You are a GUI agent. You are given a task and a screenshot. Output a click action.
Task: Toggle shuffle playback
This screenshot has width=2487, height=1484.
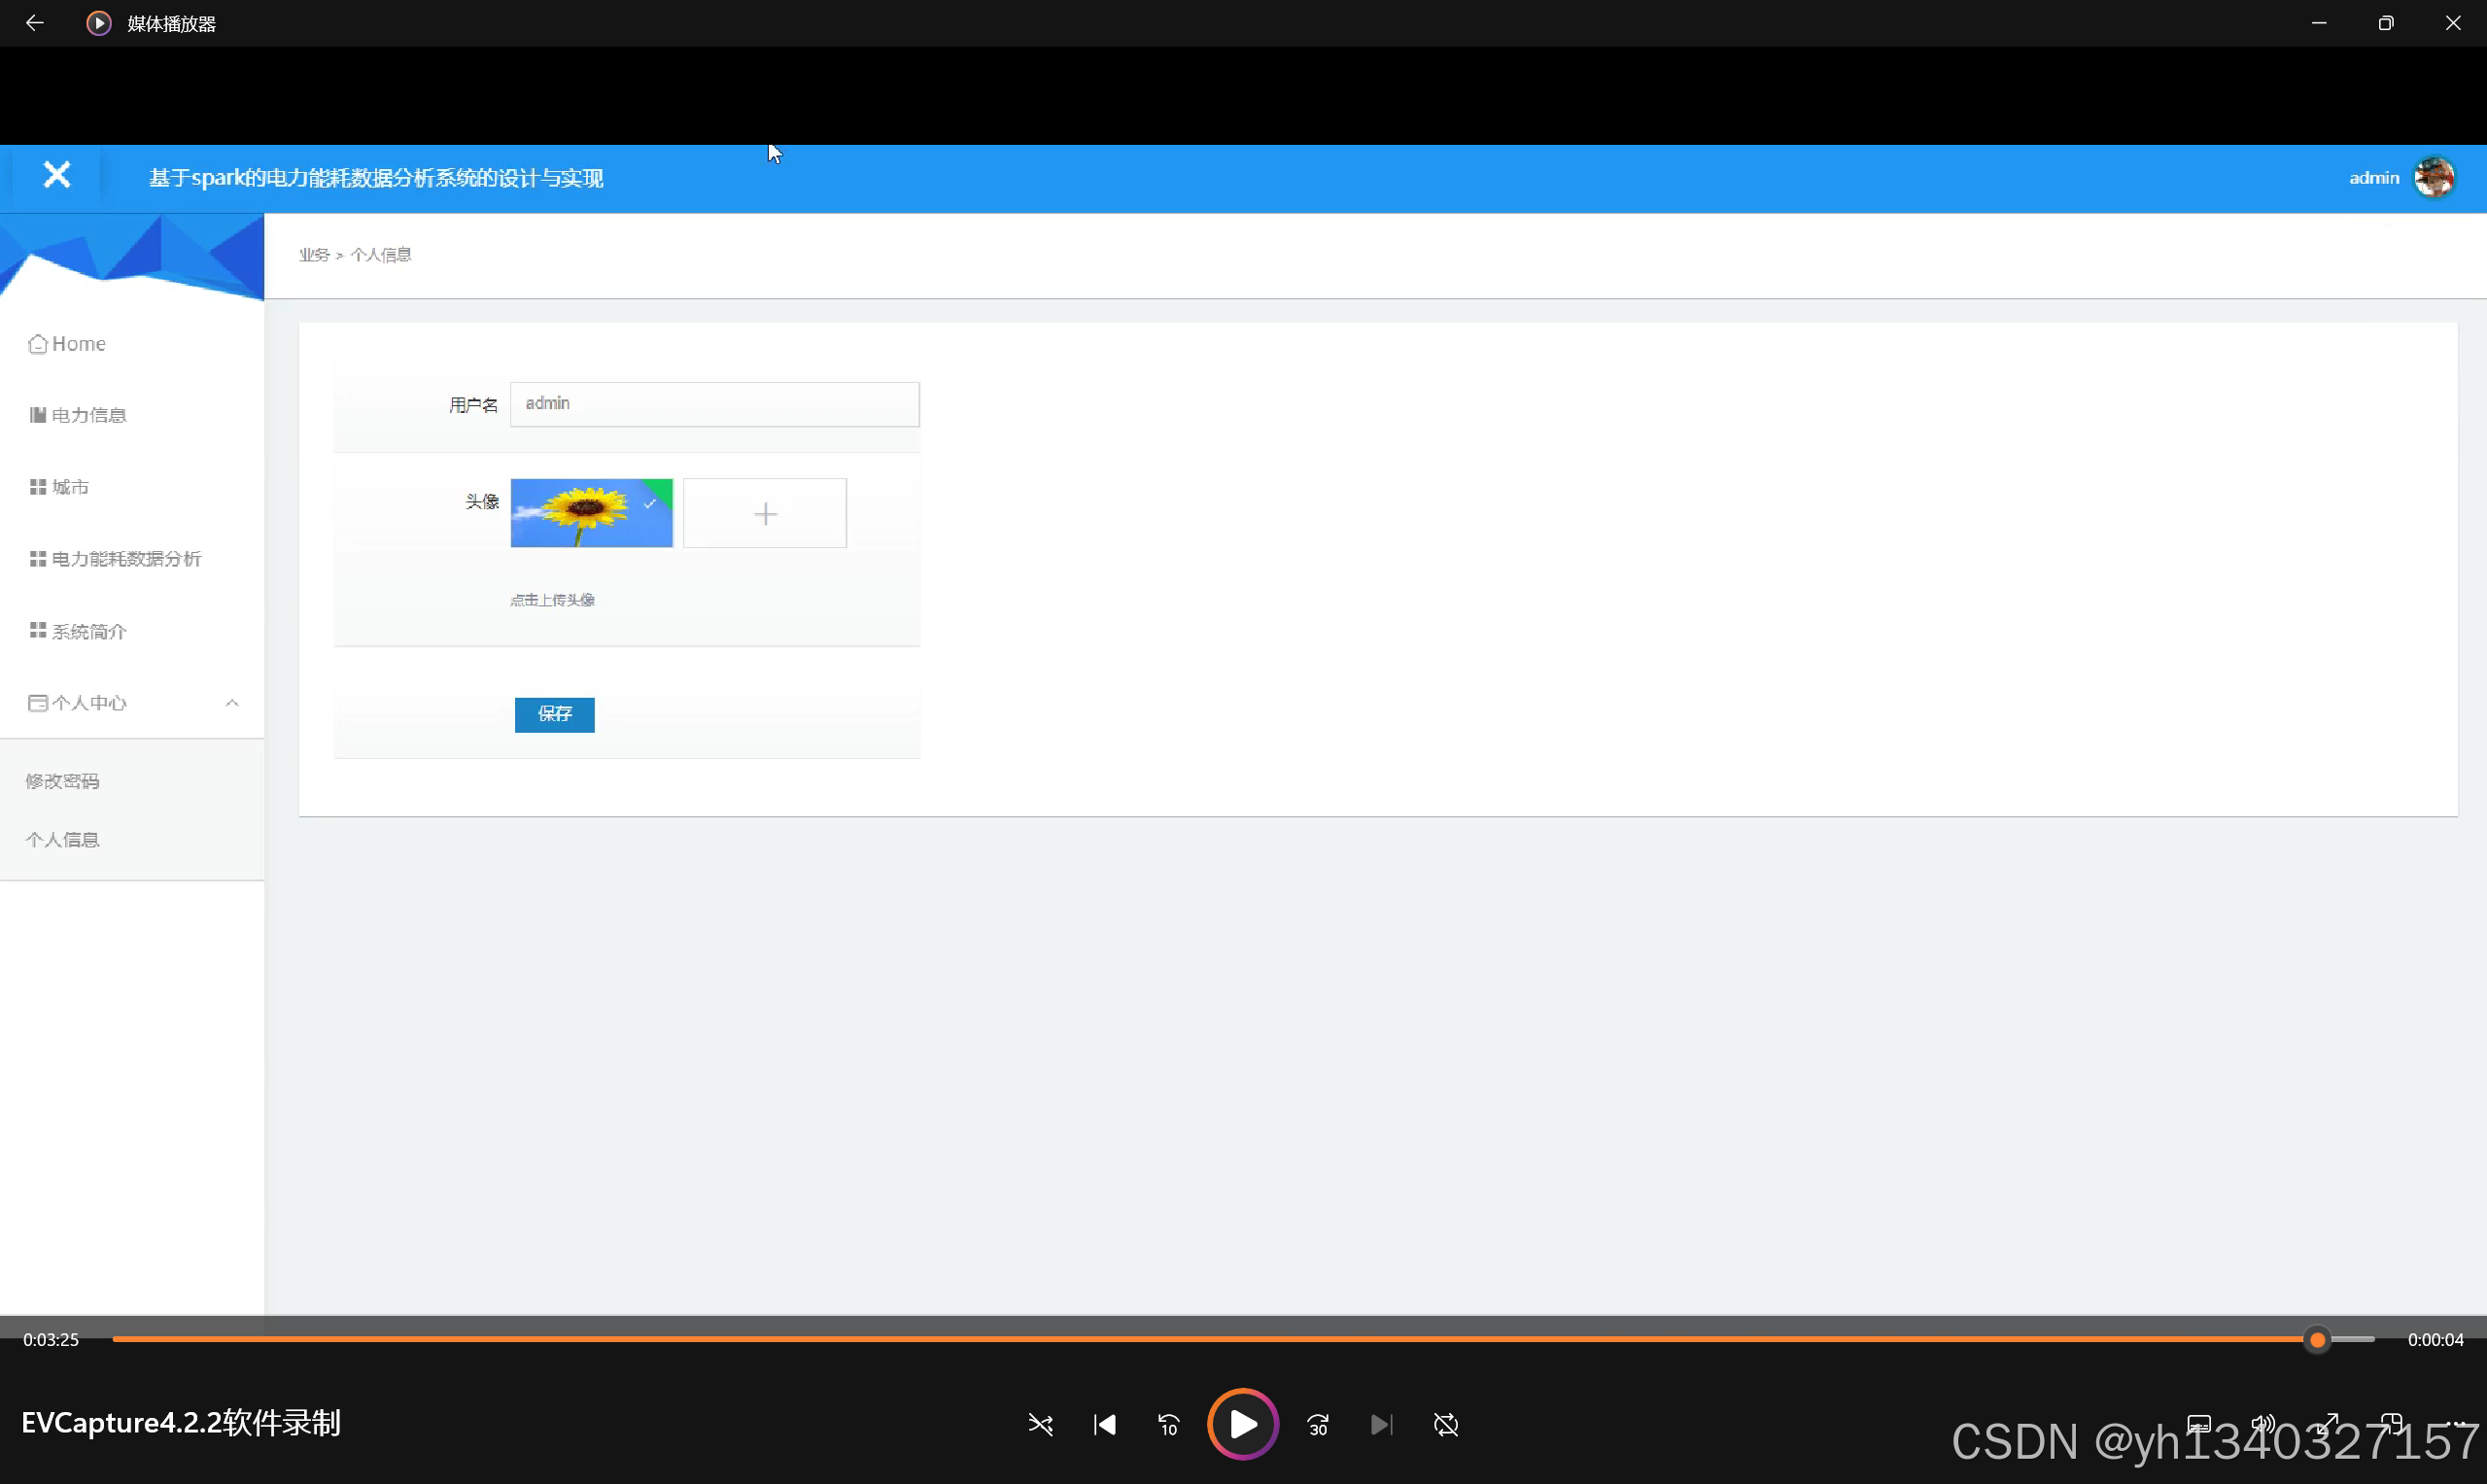[1040, 1424]
